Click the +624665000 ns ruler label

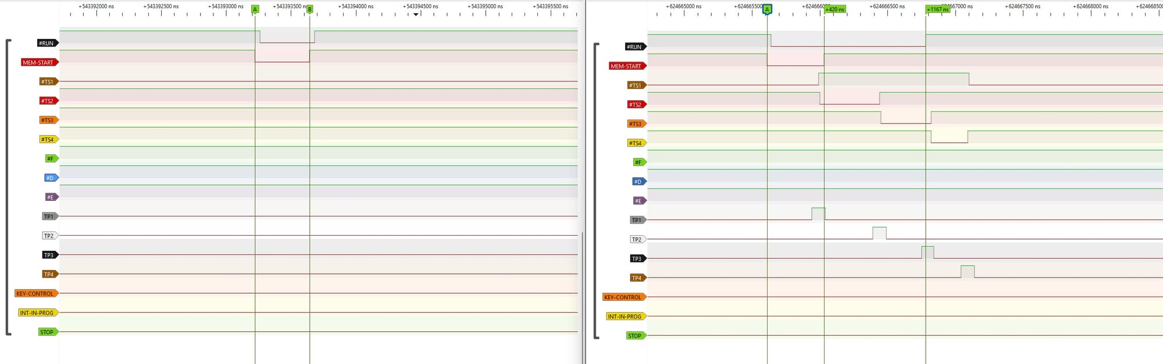[x=684, y=6]
